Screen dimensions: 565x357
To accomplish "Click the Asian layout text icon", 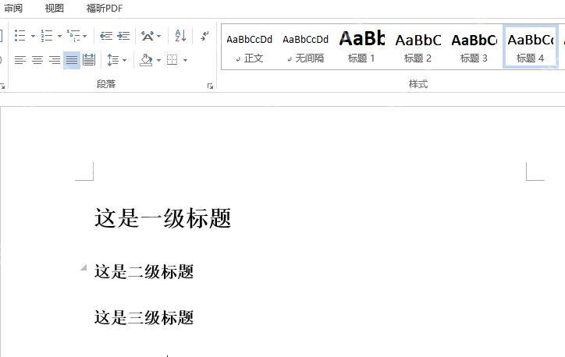I will (x=147, y=36).
